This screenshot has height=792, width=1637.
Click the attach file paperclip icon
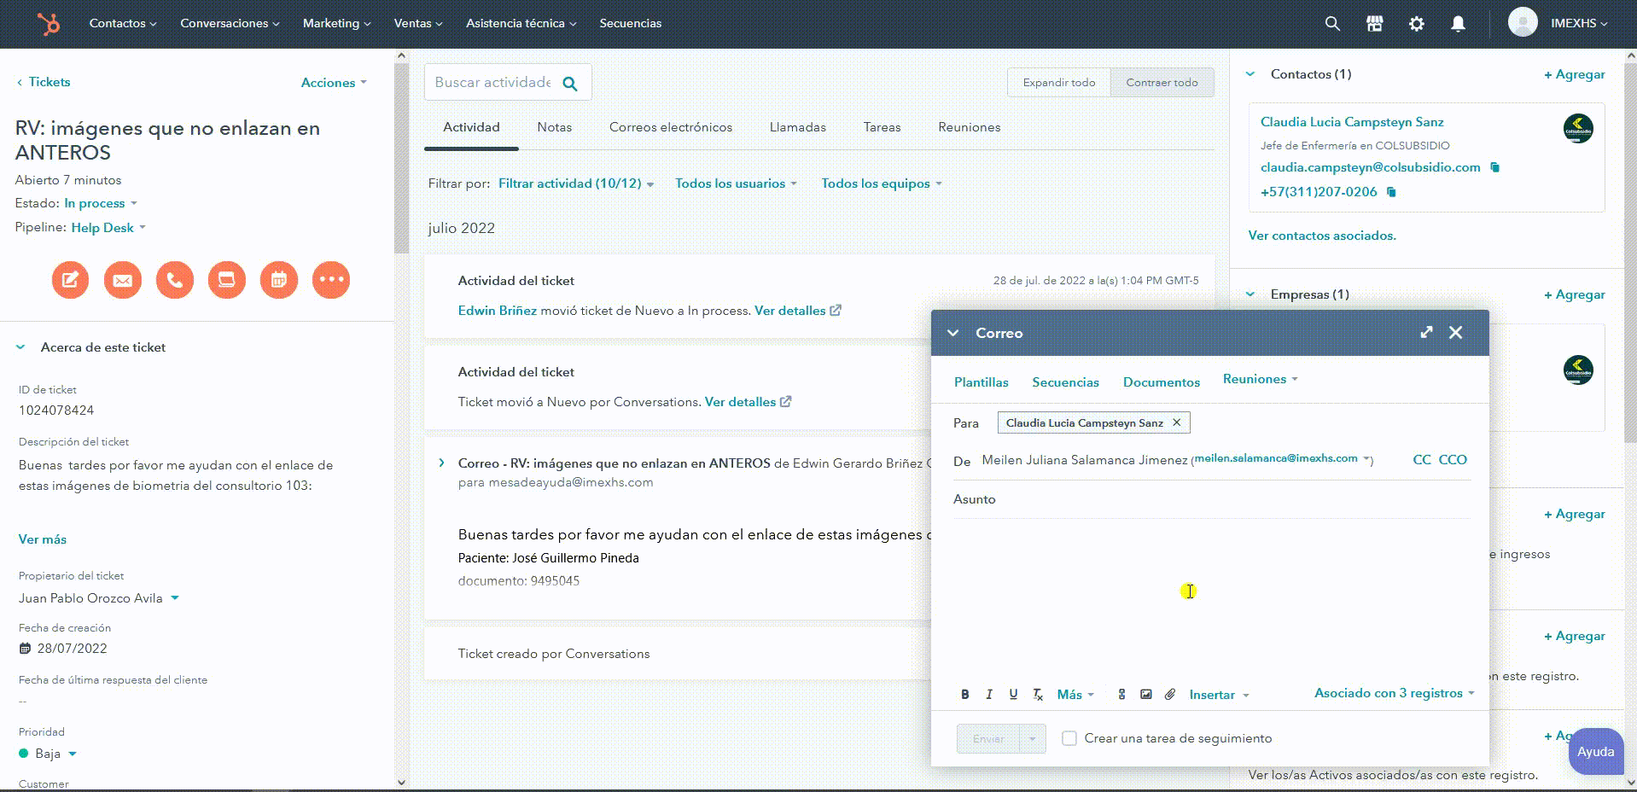click(x=1170, y=695)
